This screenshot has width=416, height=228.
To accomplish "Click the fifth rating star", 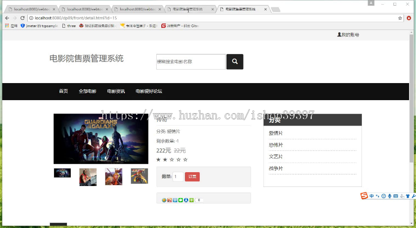I will point(185,159).
